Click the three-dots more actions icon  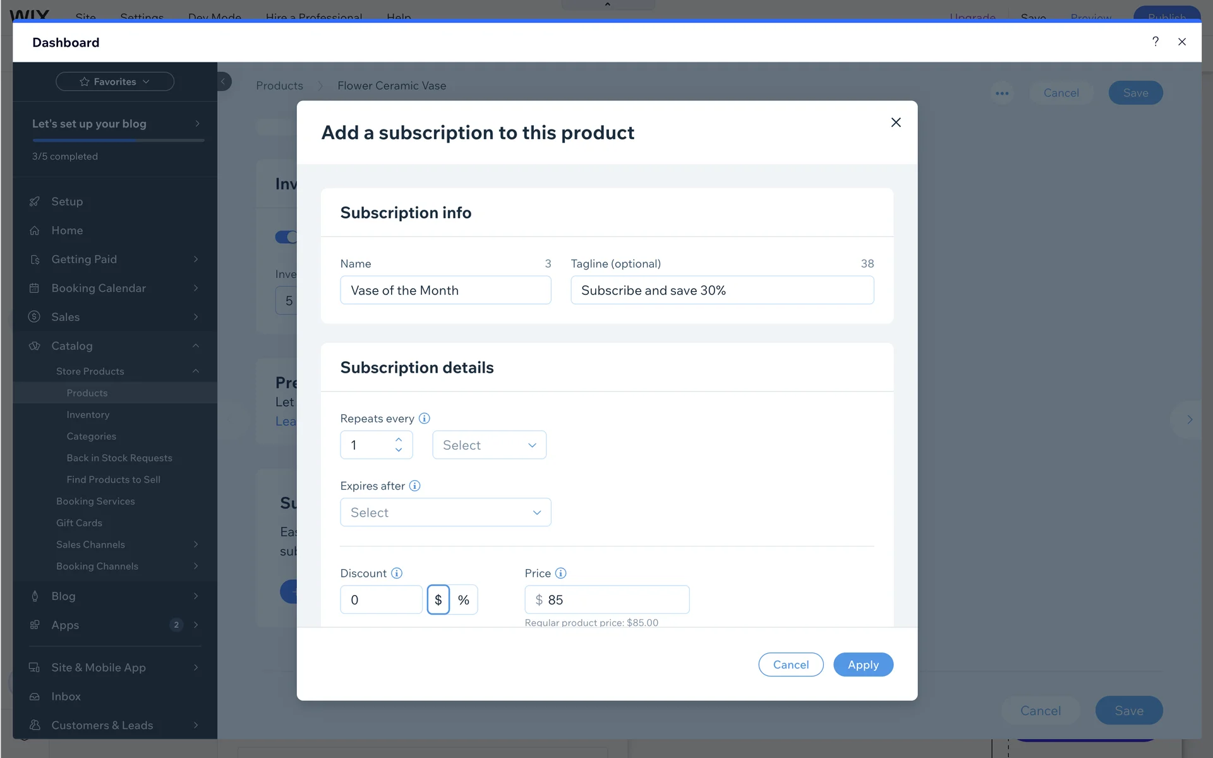pos(1002,93)
